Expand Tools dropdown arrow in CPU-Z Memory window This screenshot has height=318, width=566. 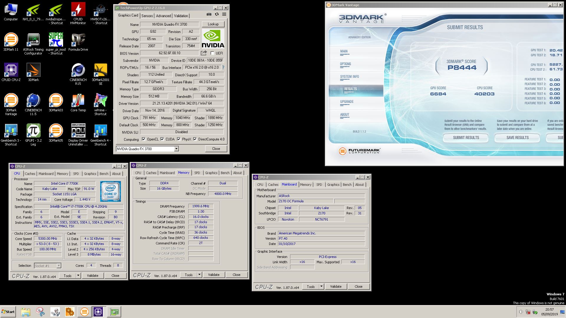(x=199, y=275)
